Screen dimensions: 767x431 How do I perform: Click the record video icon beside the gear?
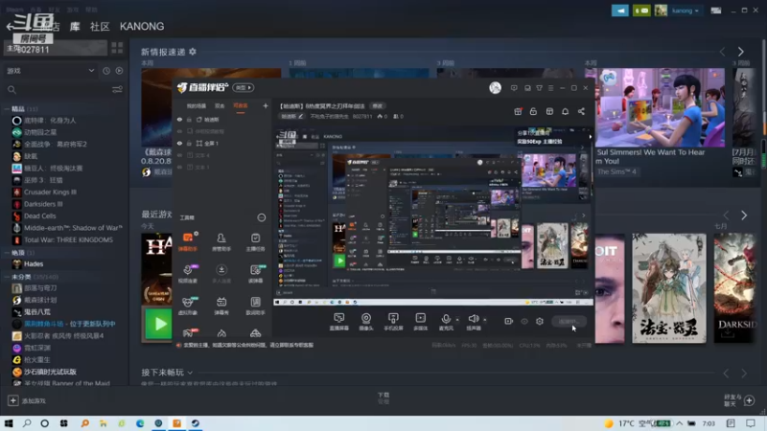[509, 321]
